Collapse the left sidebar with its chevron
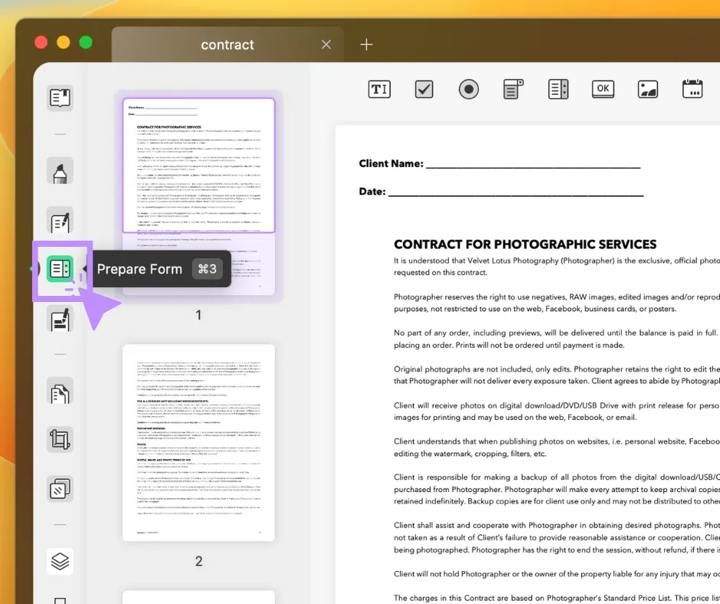 [34, 268]
